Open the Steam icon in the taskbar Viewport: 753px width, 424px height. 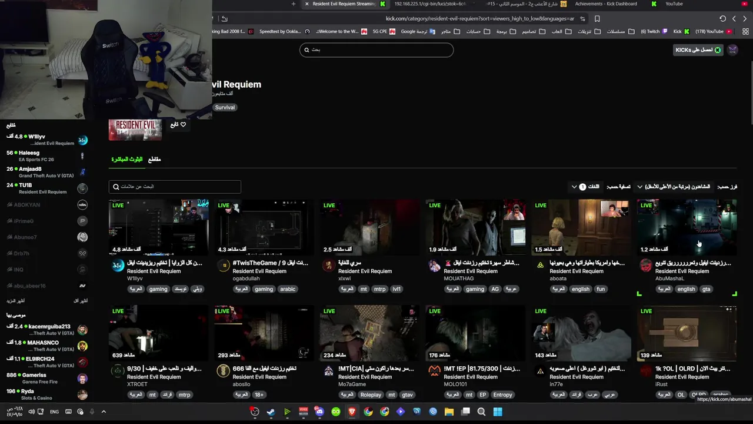point(271,412)
